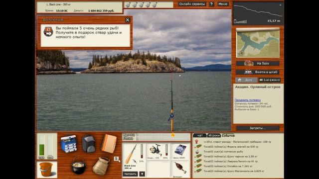Switch to the Чат tab

point(200,135)
